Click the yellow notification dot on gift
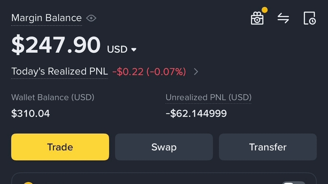 (265, 10)
